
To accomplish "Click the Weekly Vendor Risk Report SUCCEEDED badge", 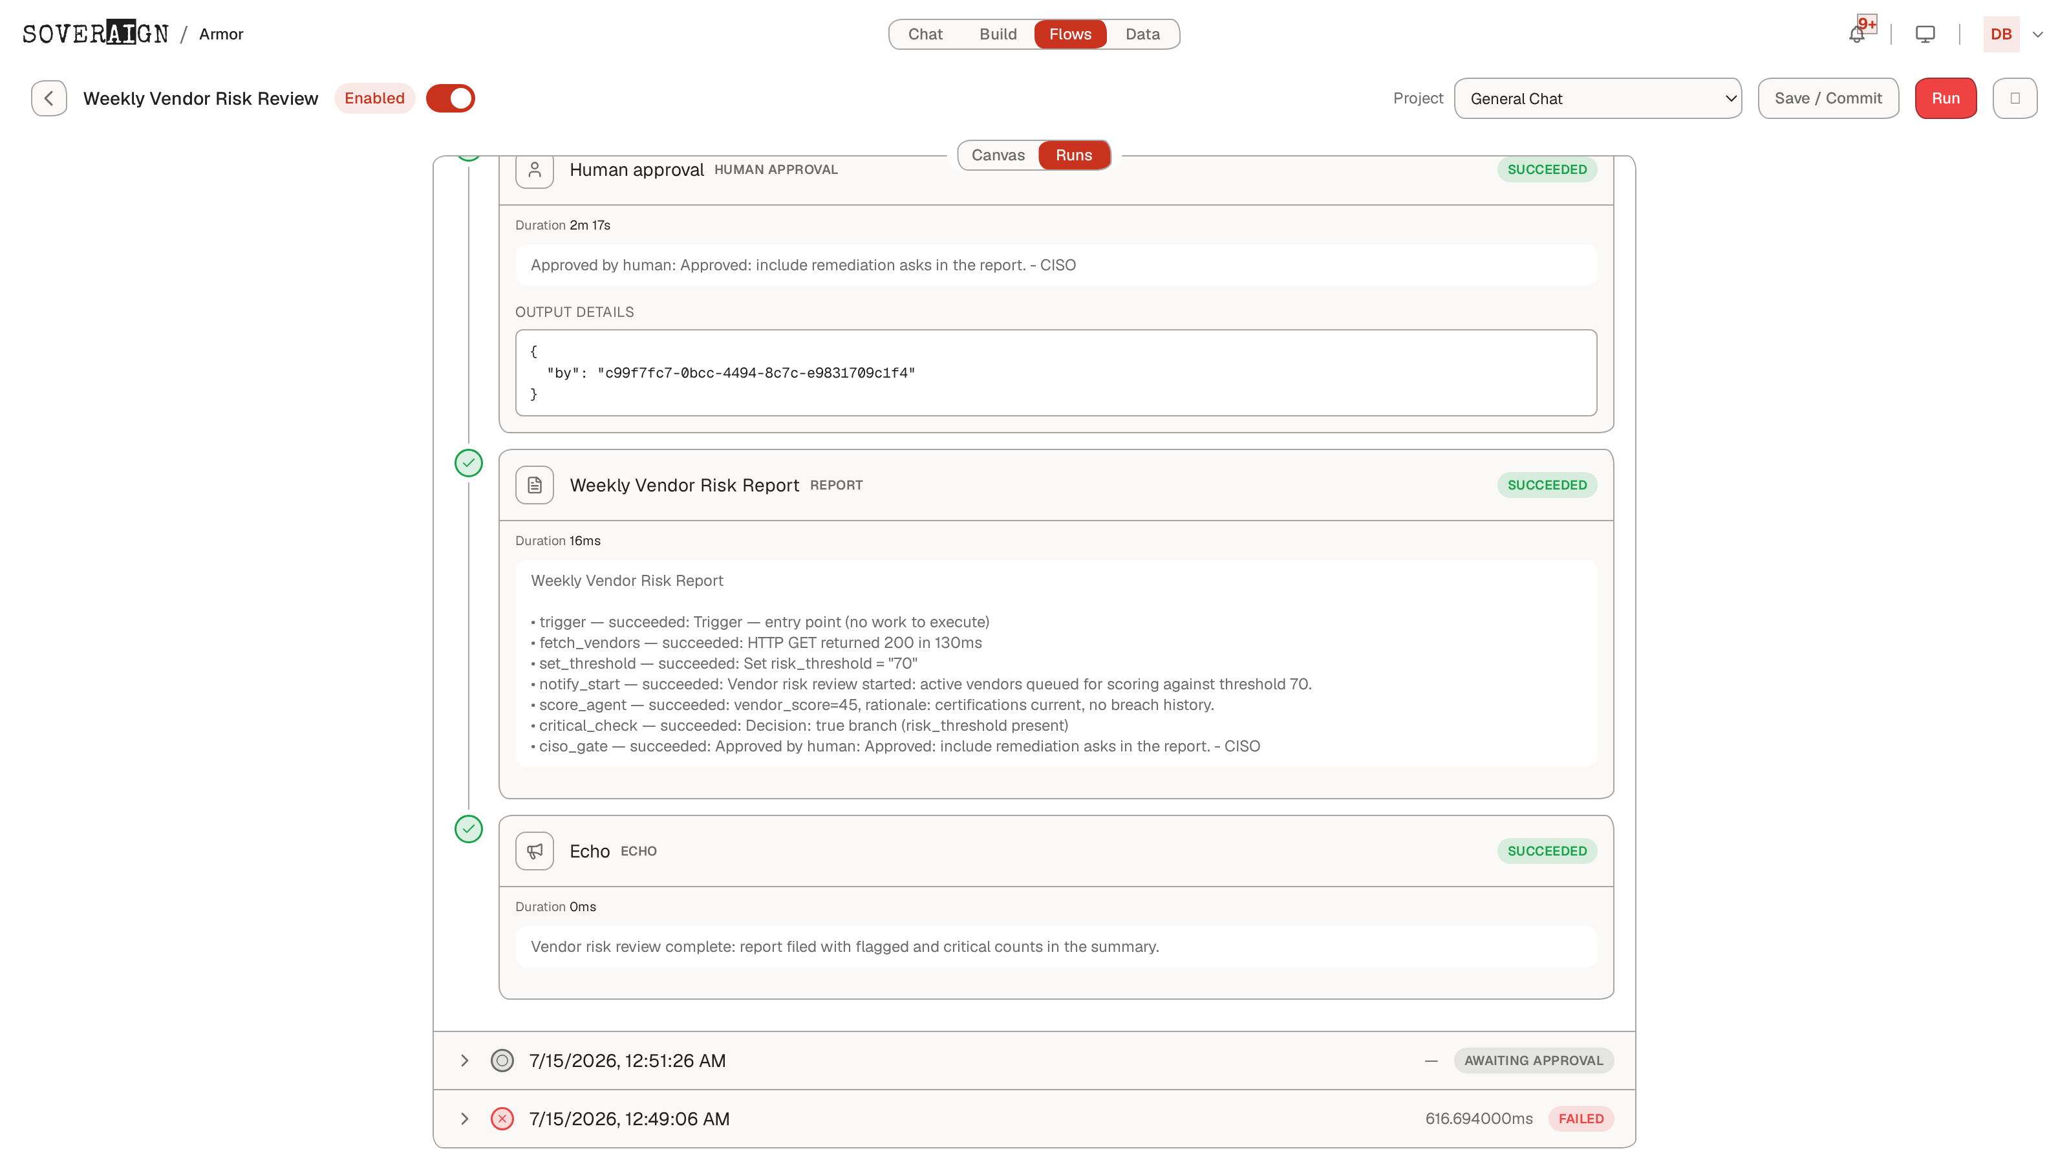I will [x=1547, y=485].
